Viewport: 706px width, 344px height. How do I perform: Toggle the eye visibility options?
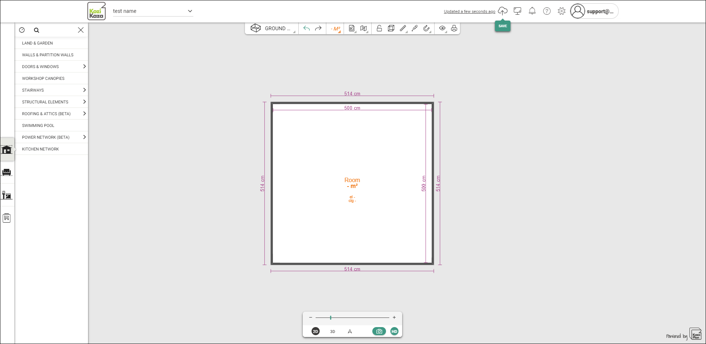tap(442, 28)
